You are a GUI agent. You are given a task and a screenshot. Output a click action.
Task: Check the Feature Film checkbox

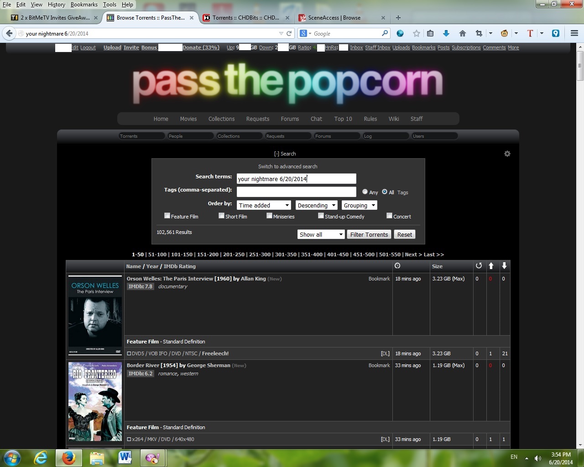tap(167, 216)
